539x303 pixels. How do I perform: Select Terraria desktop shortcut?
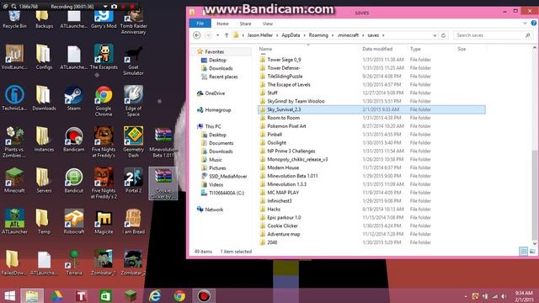tap(73, 263)
